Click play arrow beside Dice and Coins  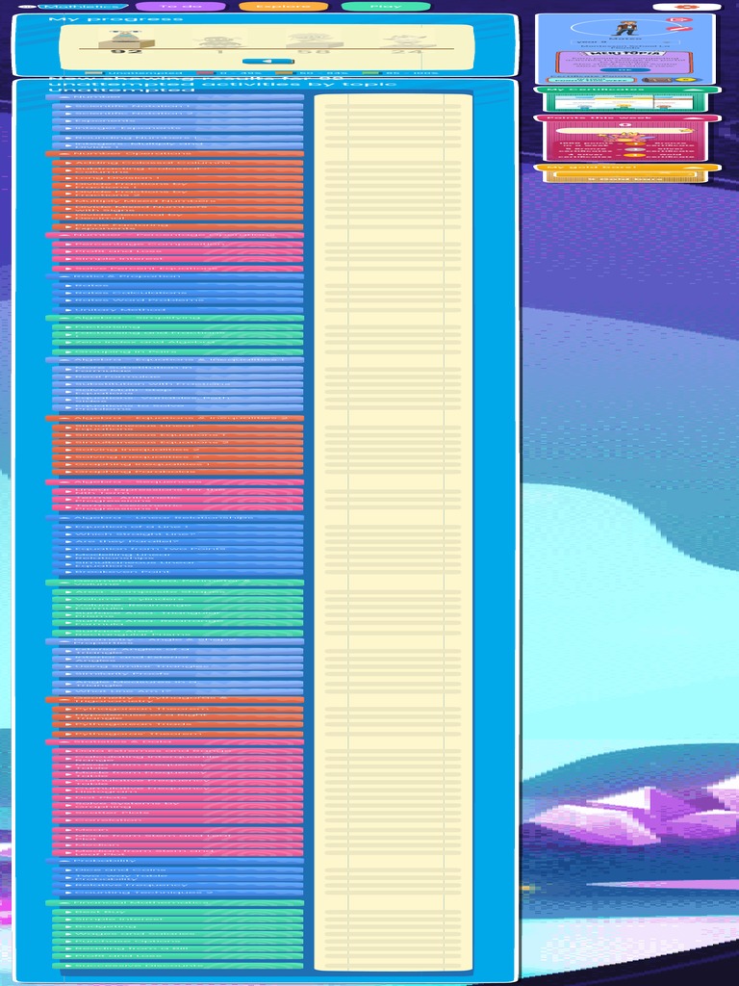[68, 870]
